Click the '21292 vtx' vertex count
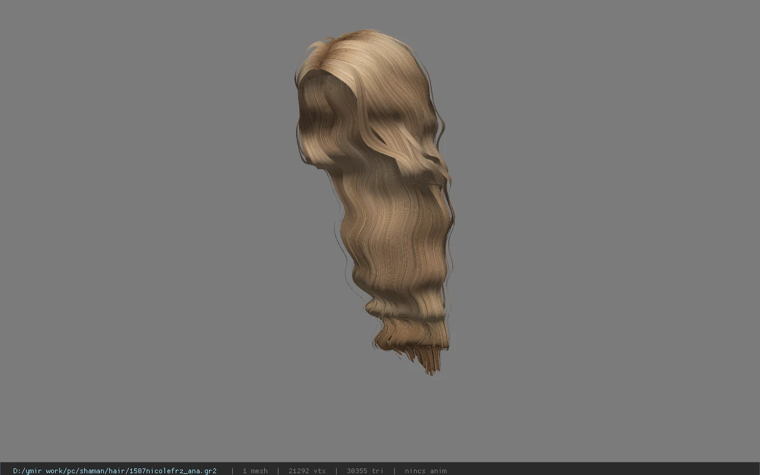Viewport: 760px width, 475px height. (x=307, y=471)
